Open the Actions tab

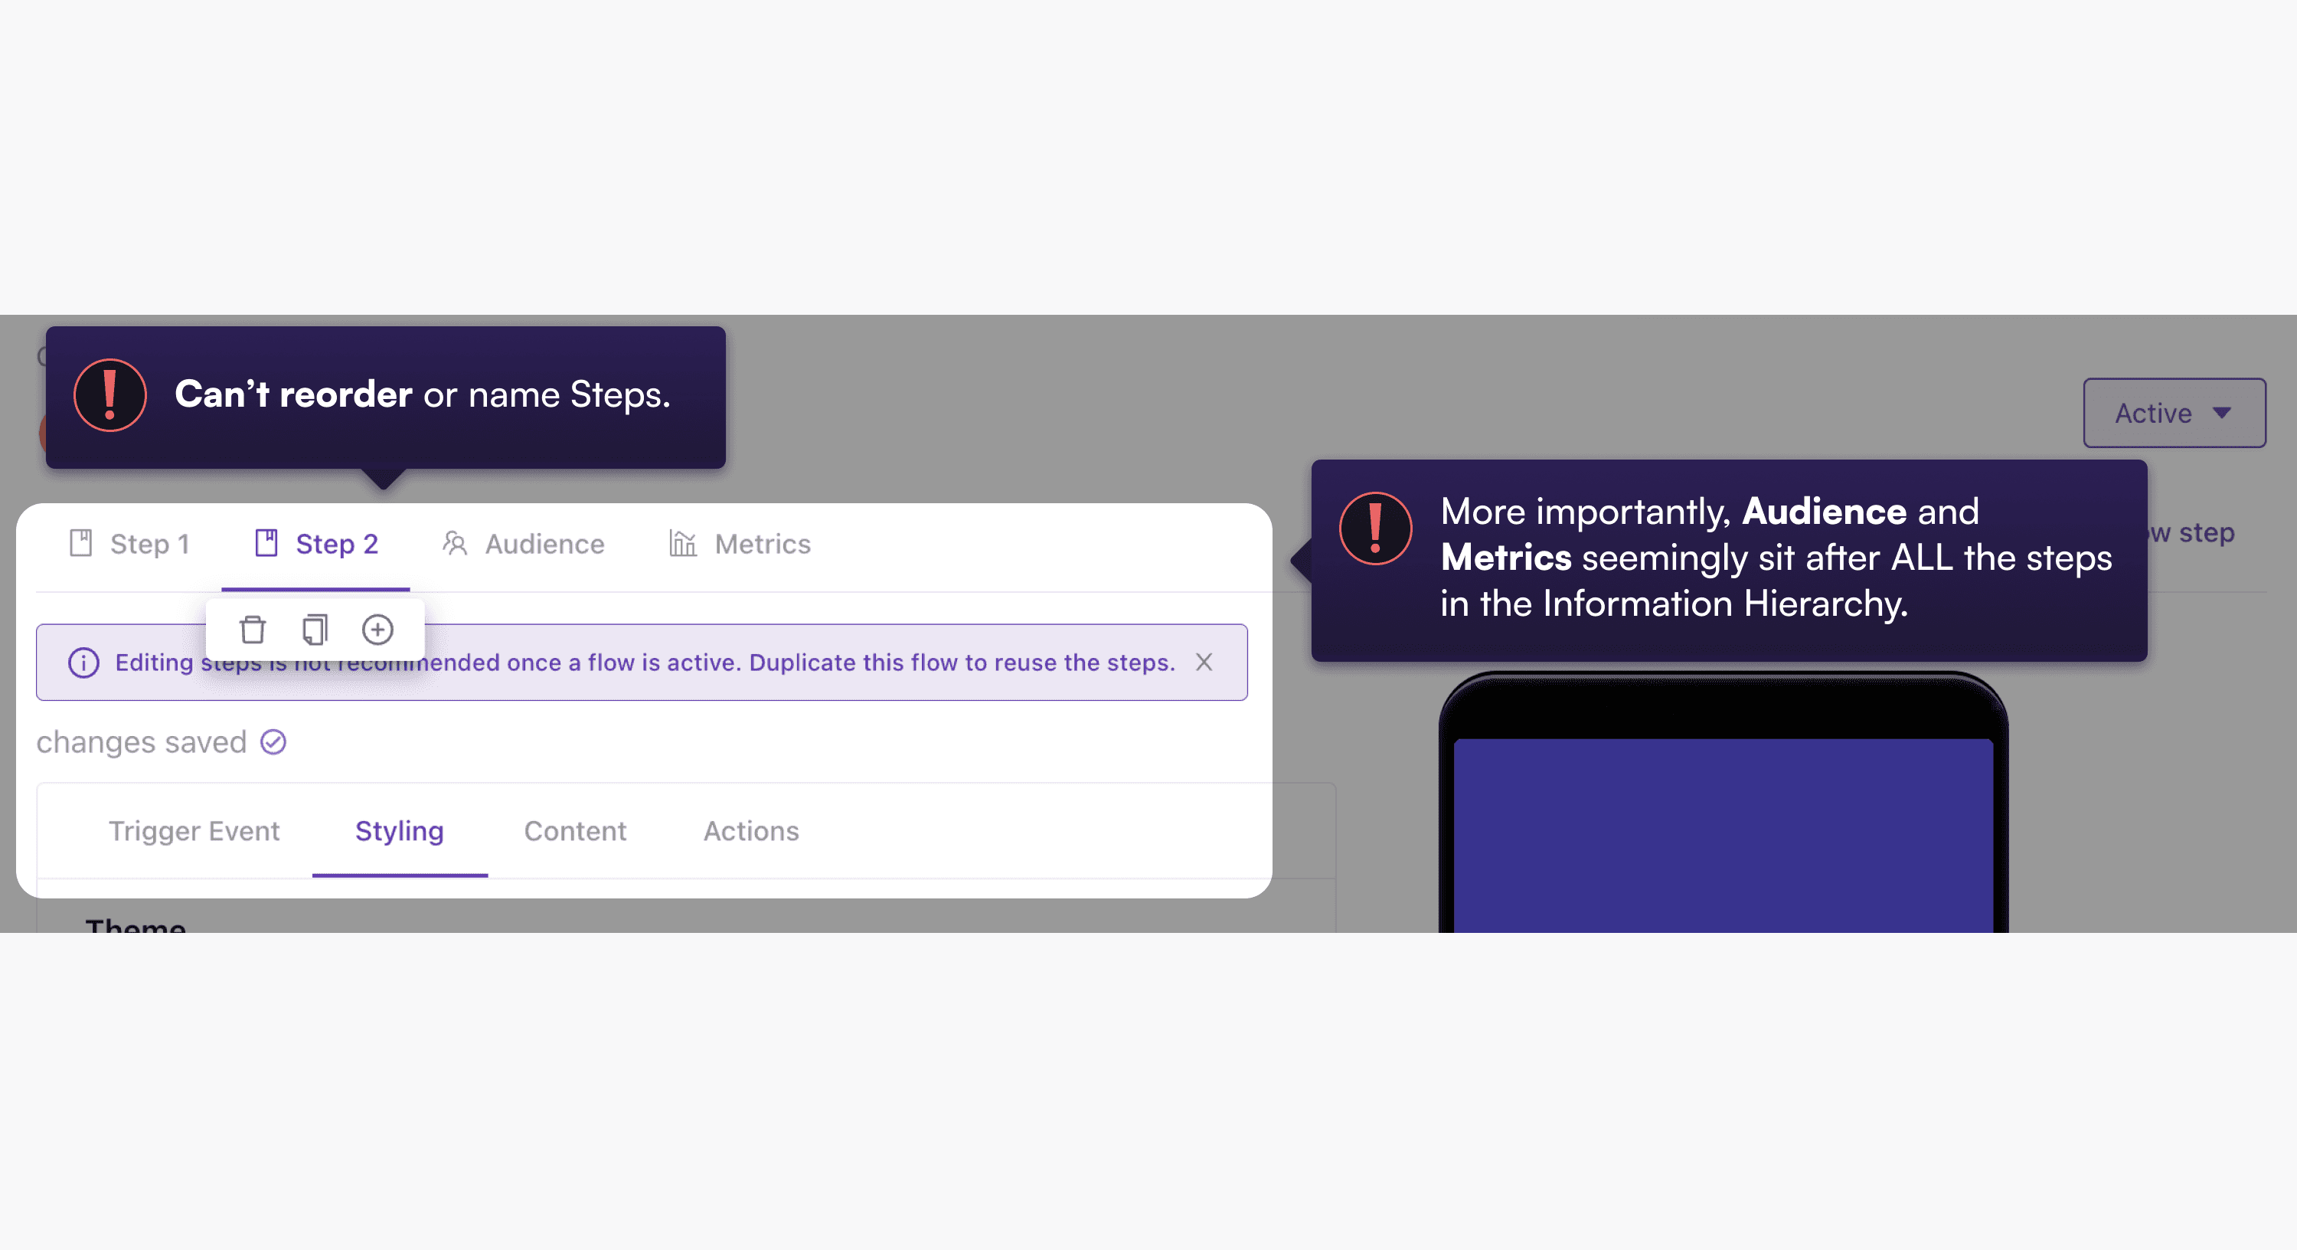pos(751,831)
